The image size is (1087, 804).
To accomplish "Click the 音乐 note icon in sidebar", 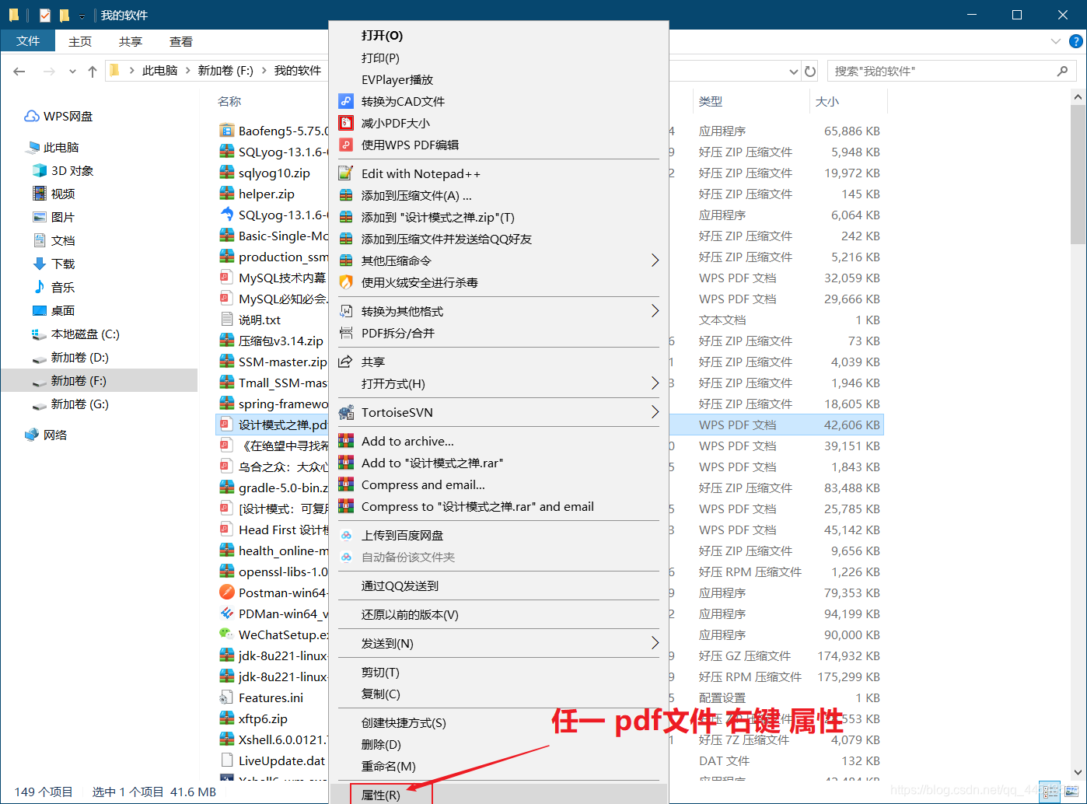I will pyautogui.click(x=40, y=287).
